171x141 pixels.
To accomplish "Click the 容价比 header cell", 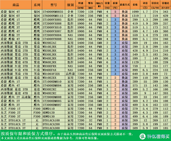I will pyautogui.click(x=155, y=5).
